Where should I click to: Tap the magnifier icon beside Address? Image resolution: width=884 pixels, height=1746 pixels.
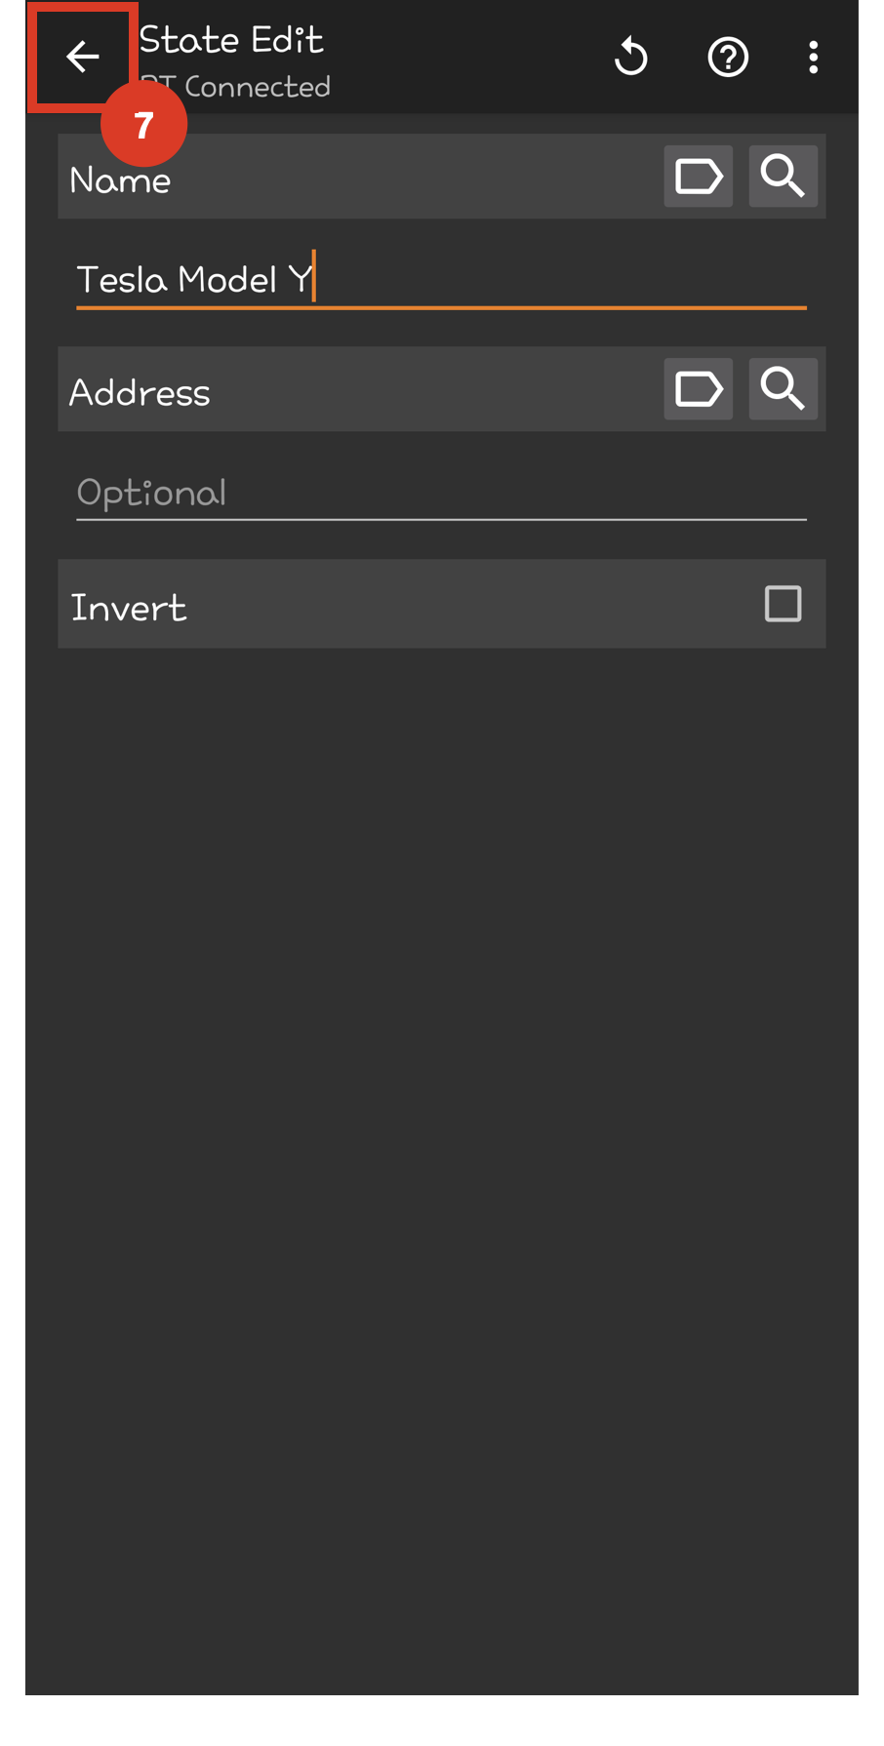click(783, 389)
